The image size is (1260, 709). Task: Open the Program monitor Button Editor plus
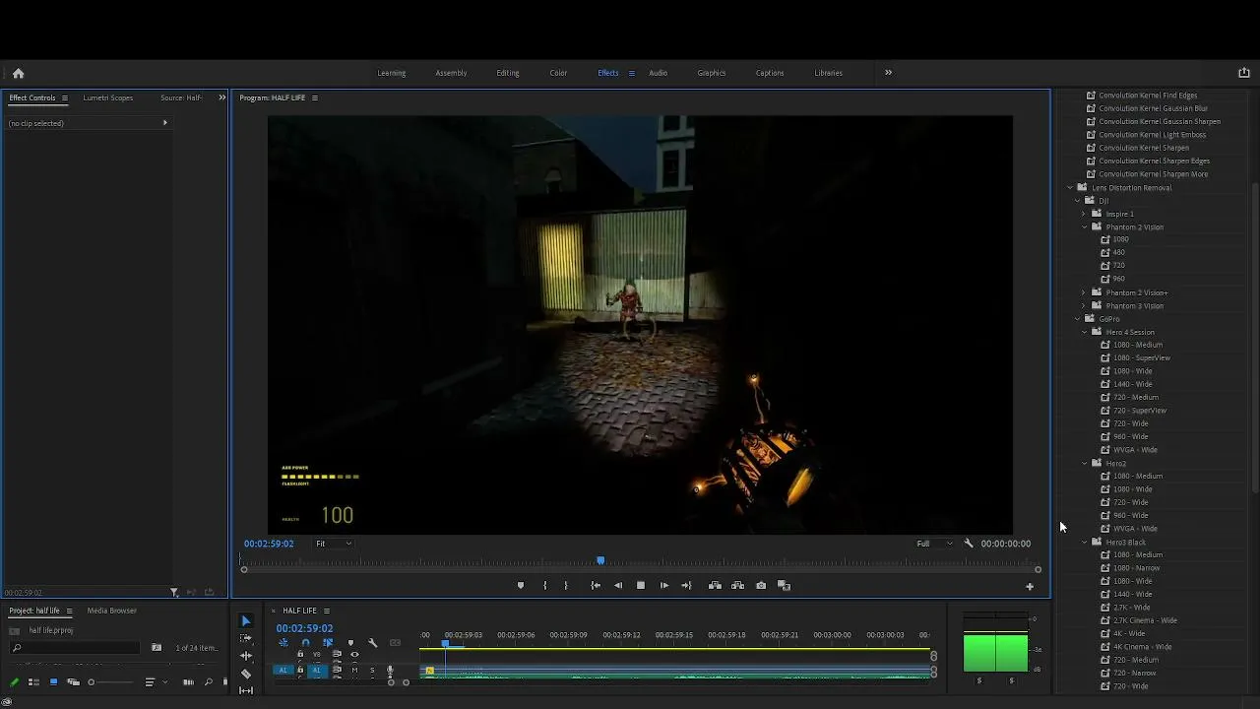(1030, 587)
